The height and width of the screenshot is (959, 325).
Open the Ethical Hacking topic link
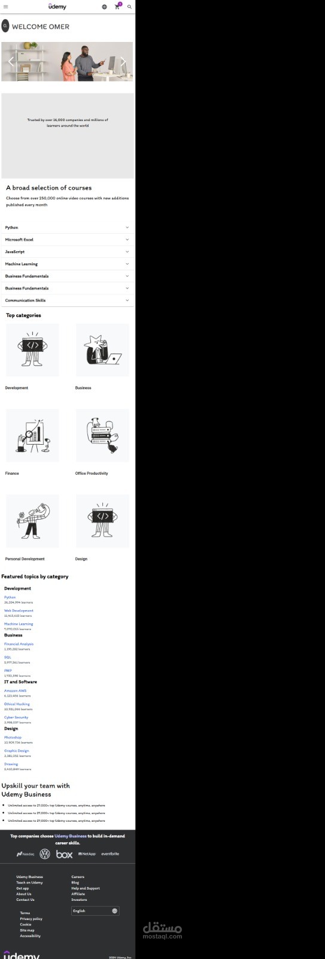pyautogui.click(x=17, y=704)
